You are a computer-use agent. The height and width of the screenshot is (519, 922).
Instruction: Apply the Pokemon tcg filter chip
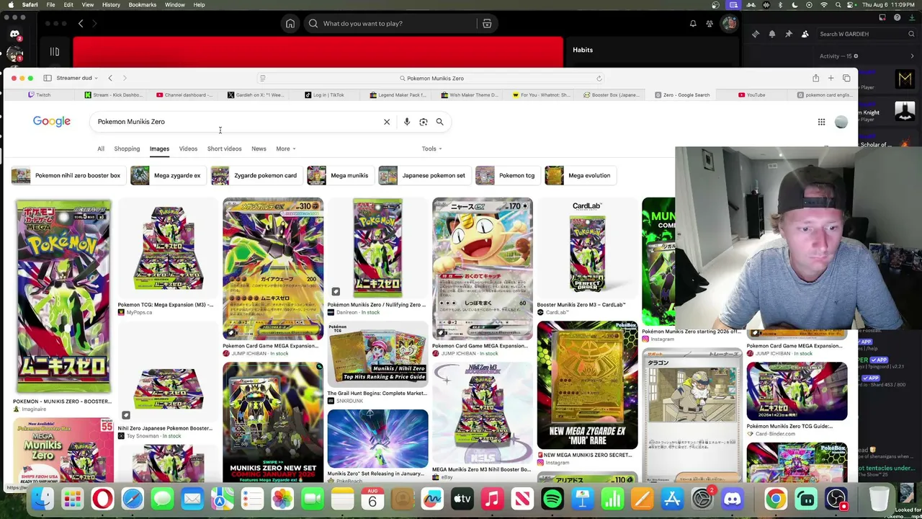(x=506, y=175)
